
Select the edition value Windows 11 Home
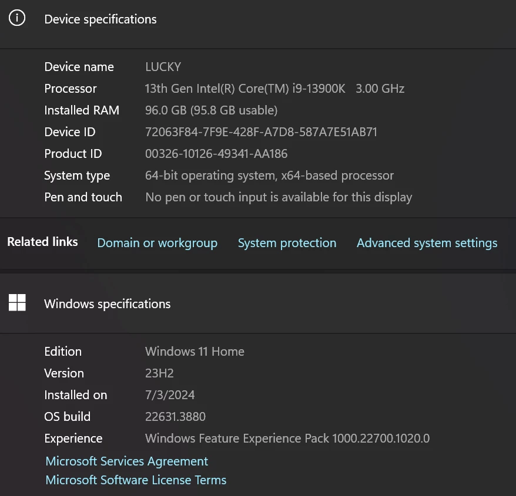[195, 352]
